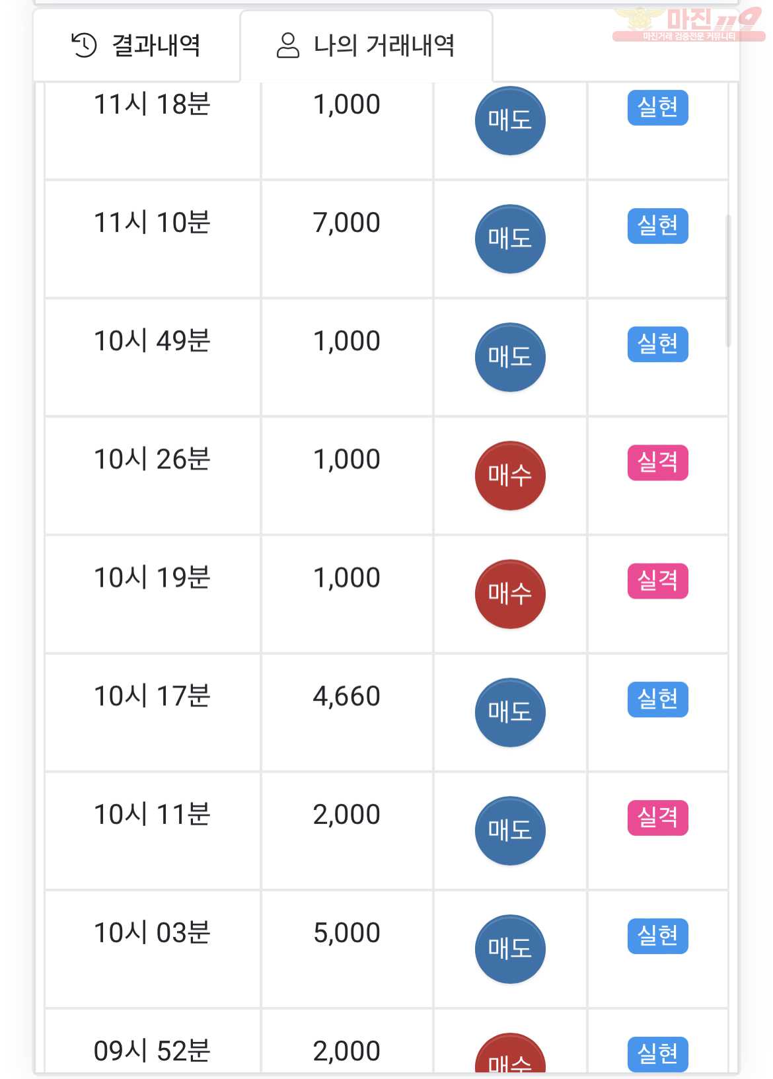
Task: Click the 매도 circle for 10시 49분
Action: point(510,357)
